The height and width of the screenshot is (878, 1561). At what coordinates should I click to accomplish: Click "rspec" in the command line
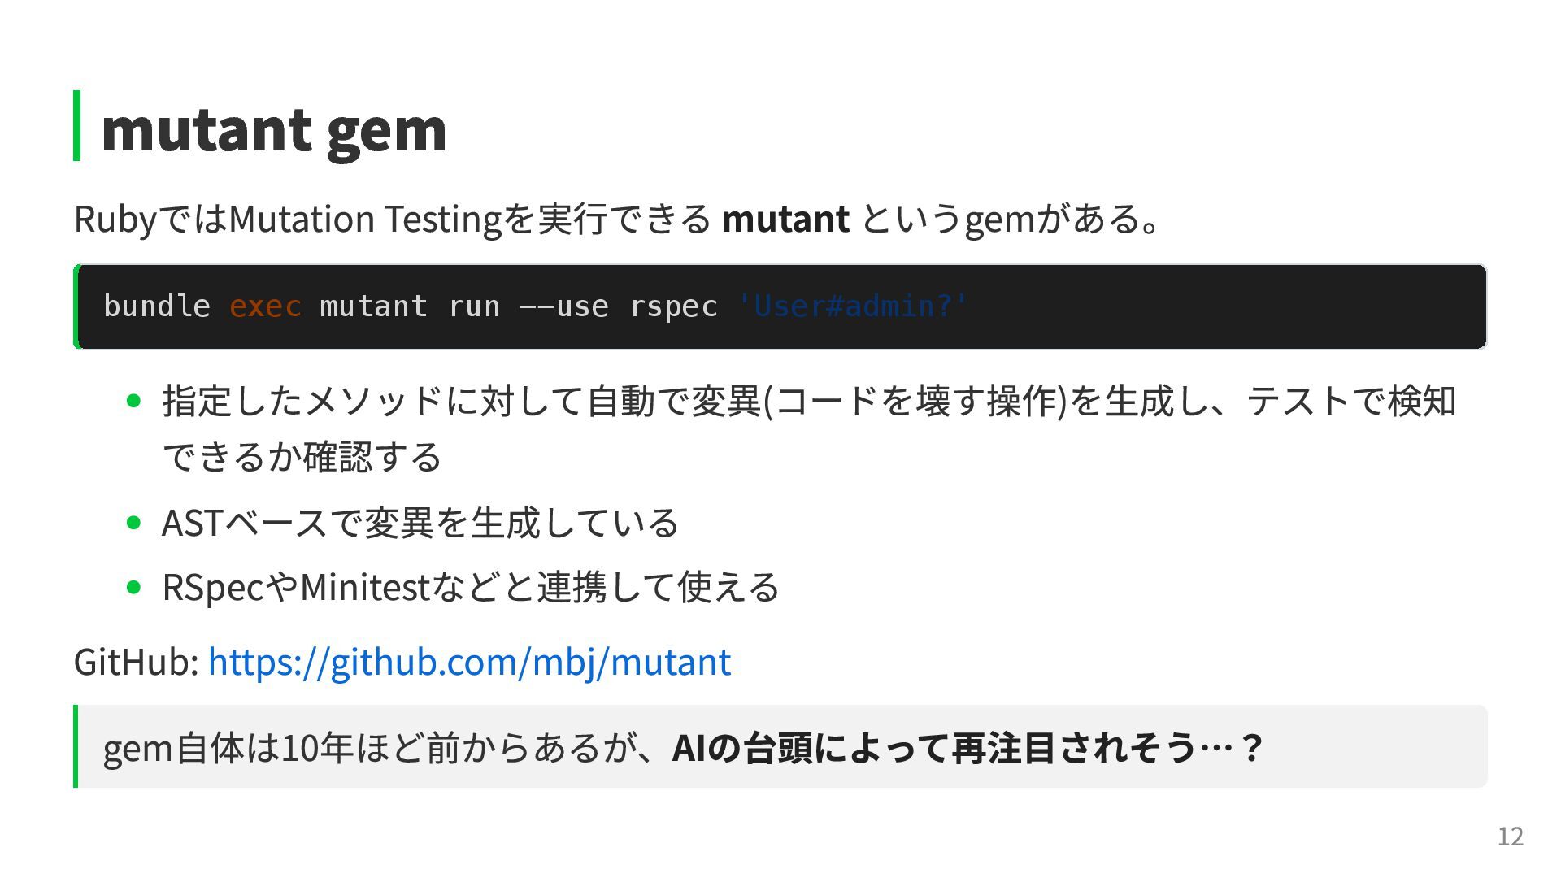[x=673, y=306]
